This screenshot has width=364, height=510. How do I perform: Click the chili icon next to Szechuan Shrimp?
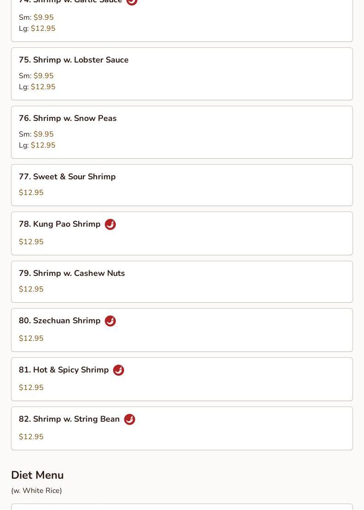click(x=110, y=321)
